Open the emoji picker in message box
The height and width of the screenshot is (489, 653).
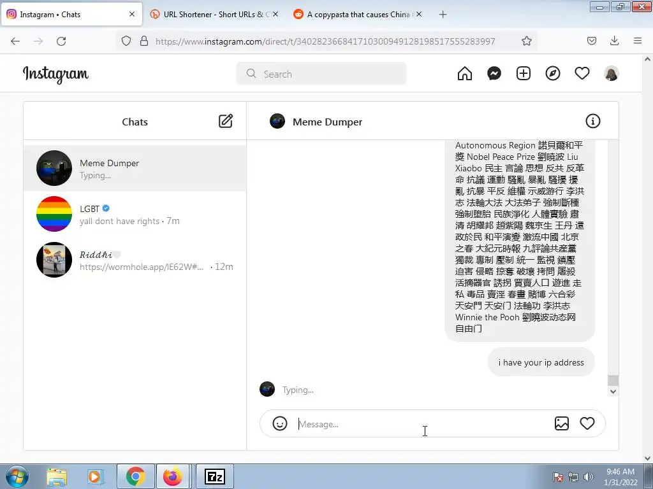click(280, 423)
